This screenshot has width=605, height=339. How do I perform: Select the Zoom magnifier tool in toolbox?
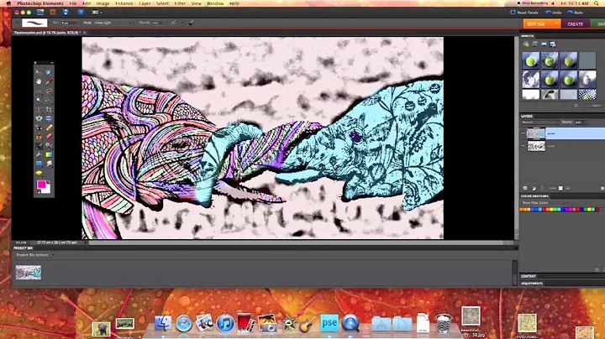(x=49, y=72)
